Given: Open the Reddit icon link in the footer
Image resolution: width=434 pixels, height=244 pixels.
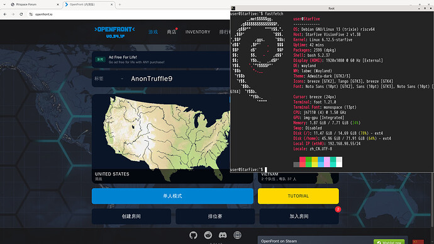Looking at the screenshot, I should (208, 235).
